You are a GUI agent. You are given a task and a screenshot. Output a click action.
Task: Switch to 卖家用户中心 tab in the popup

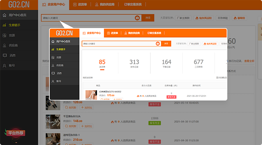click(x=92, y=33)
